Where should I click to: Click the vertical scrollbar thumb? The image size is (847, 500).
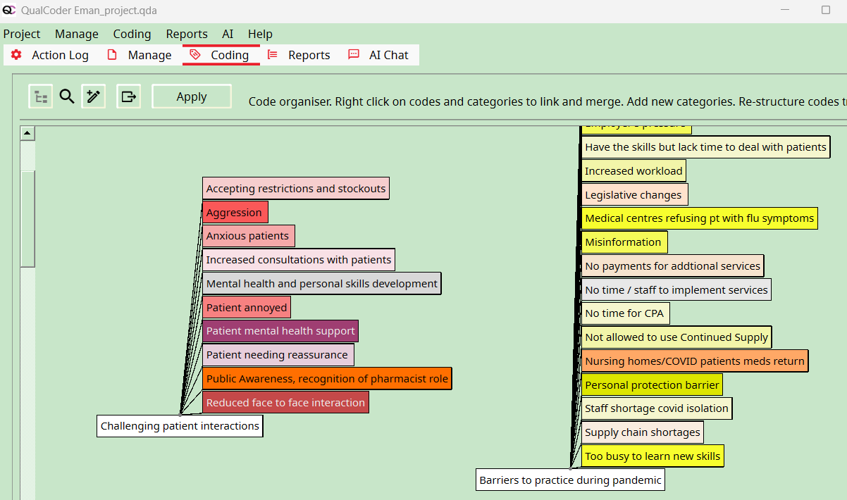27,218
